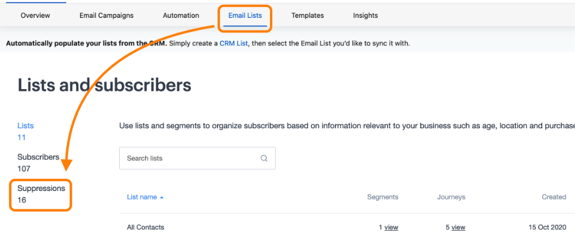This screenshot has height=237, width=575.
Task: Open the Insights tab
Action: (365, 16)
